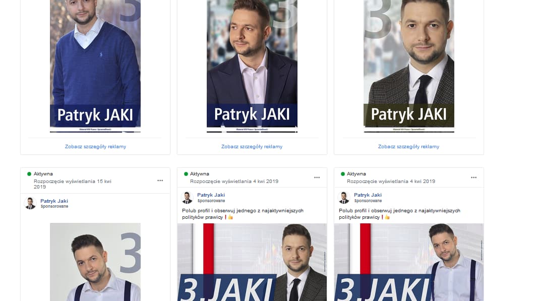This screenshot has height=301, width=535.
Task: Open three-dot menu on middle 4 kwi 2019 ad
Action: [x=317, y=177]
